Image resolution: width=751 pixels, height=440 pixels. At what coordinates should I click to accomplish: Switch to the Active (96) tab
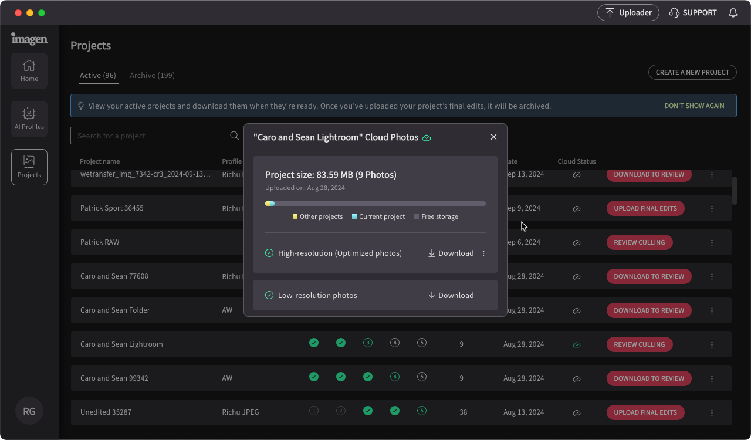98,75
